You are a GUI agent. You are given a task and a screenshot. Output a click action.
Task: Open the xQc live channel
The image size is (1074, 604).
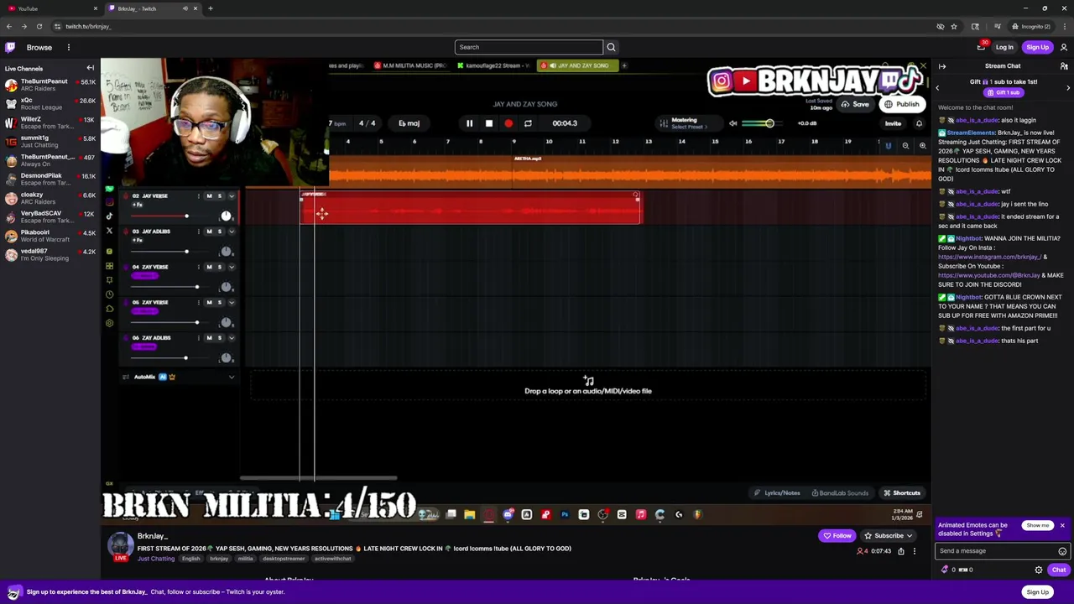pos(50,103)
